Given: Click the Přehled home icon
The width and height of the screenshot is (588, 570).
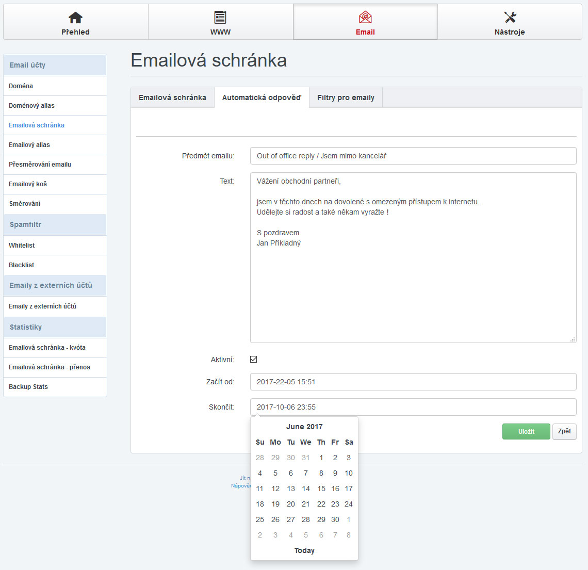Looking at the screenshot, I should click(75, 18).
